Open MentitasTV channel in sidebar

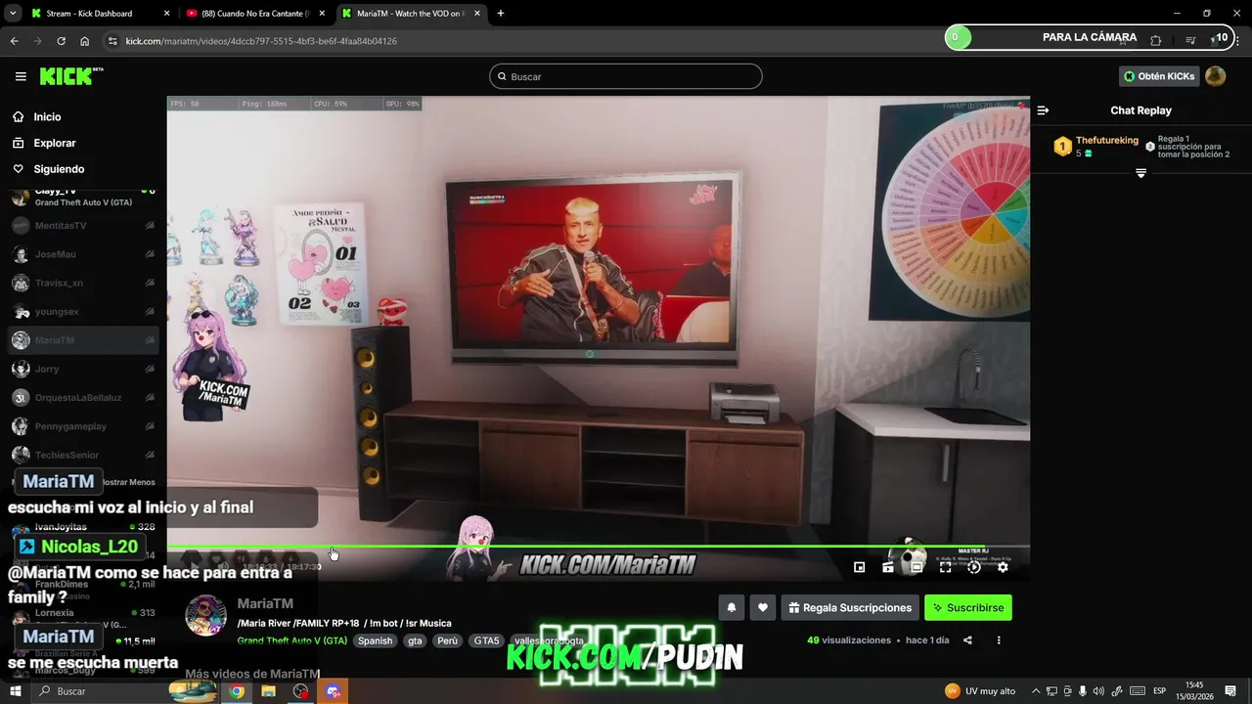[x=83, y=226]
